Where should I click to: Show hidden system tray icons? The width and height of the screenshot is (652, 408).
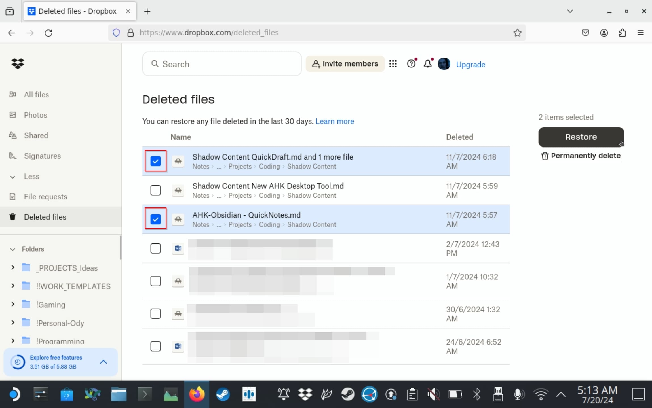click(x=561, y=394)
